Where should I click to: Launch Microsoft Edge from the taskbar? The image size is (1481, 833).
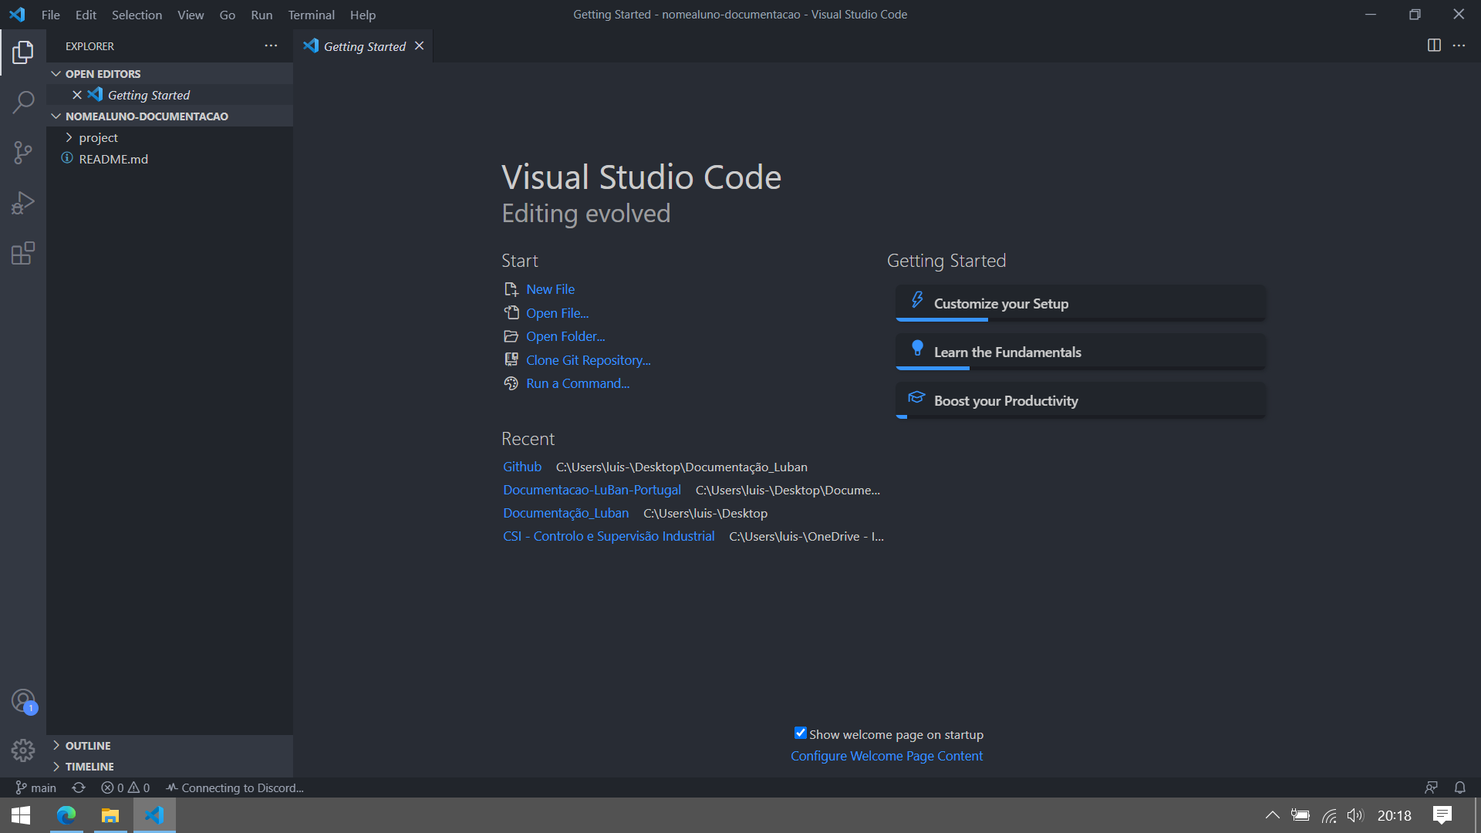pos(66,815)
